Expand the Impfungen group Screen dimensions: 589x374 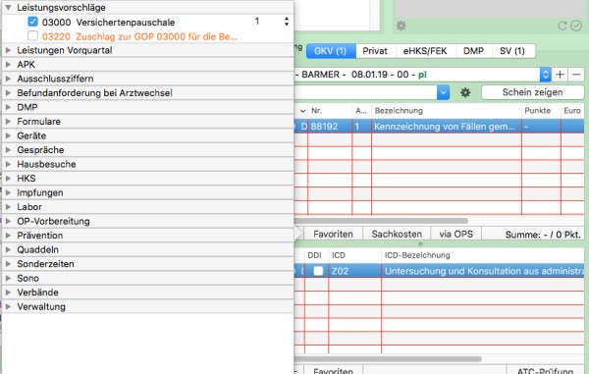pyautogui.click(x=8, y=192)
